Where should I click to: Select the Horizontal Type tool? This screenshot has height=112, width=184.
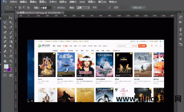pyautogui.click(x=11, y=51)
